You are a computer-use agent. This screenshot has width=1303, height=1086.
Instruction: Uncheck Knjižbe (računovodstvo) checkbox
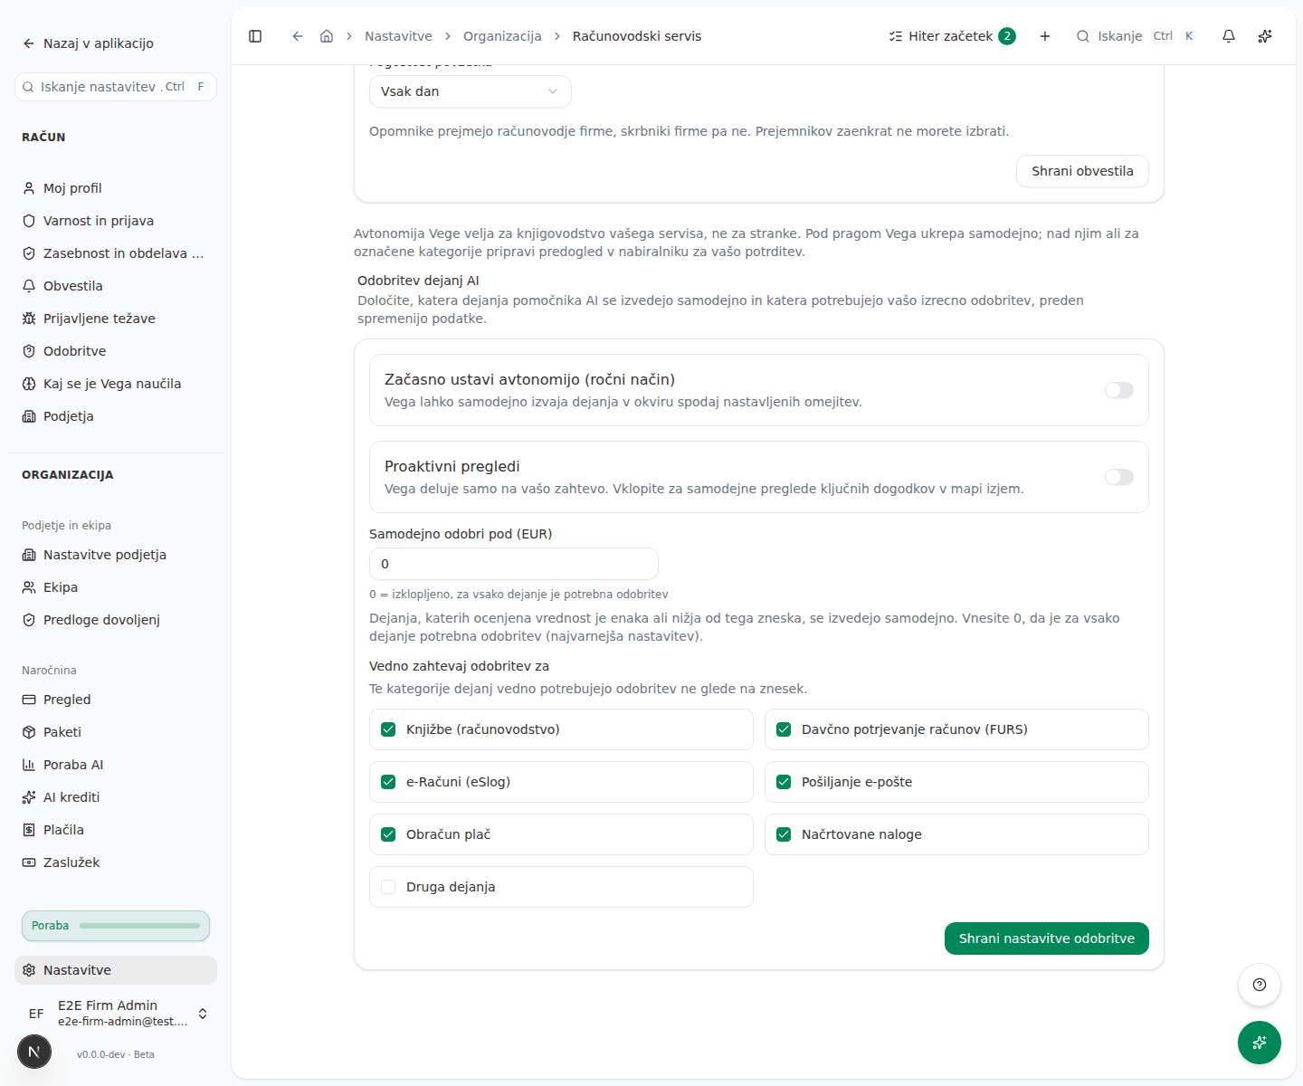point(388,729)
